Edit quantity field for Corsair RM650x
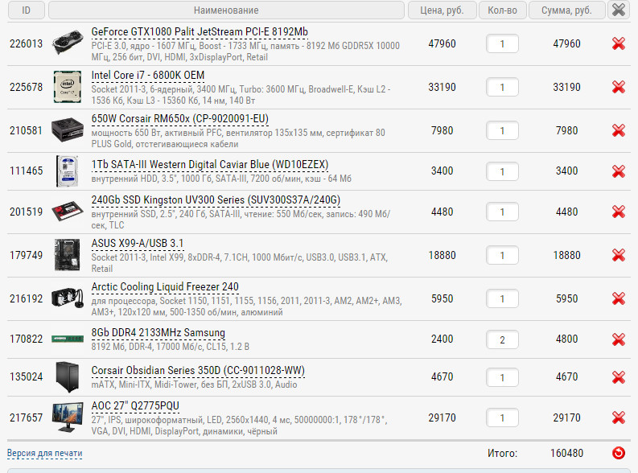This screenshot has width=638, height=473. tap(502, 131)
